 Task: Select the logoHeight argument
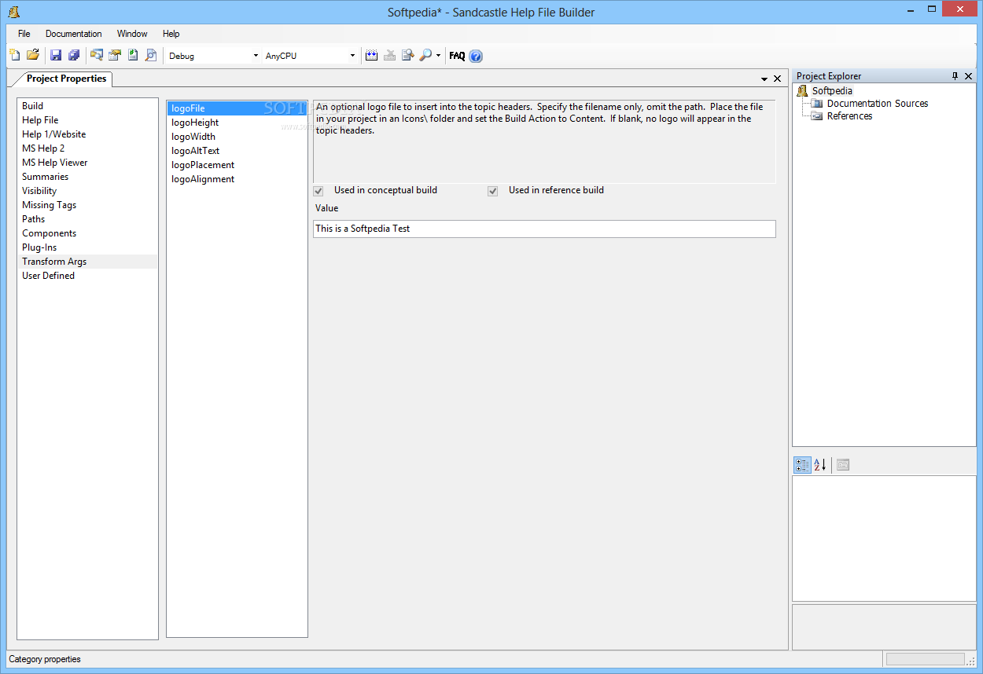(x=237, y=123)
